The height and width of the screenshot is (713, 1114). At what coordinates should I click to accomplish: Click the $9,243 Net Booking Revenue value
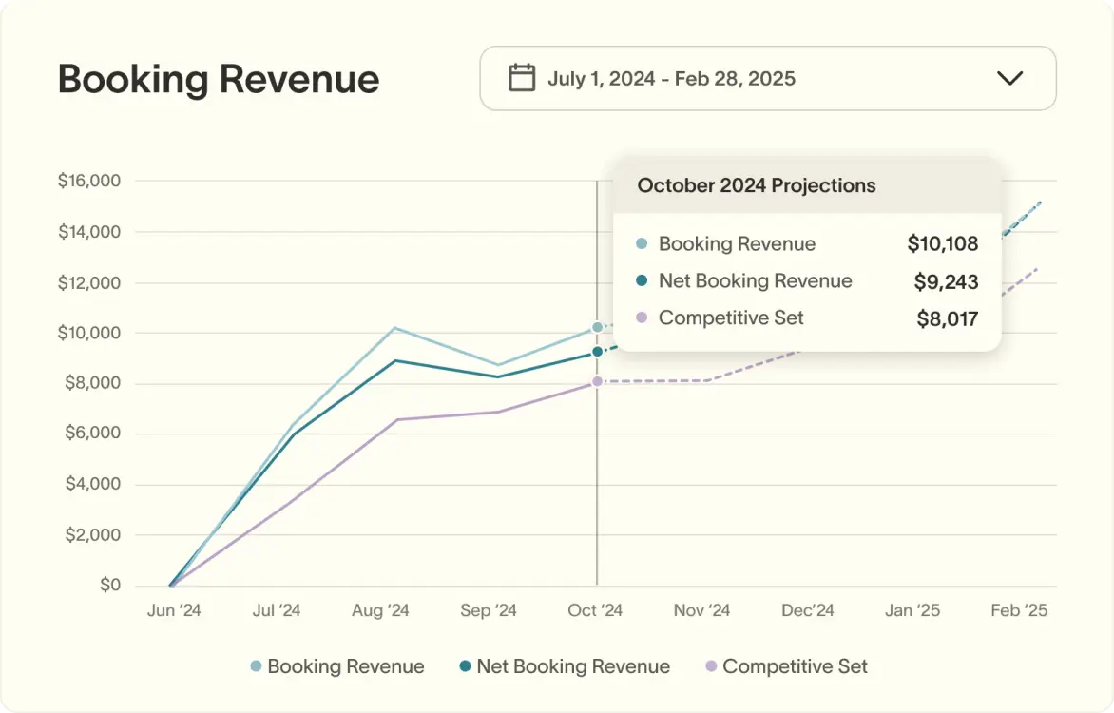[x=946, y=281]
